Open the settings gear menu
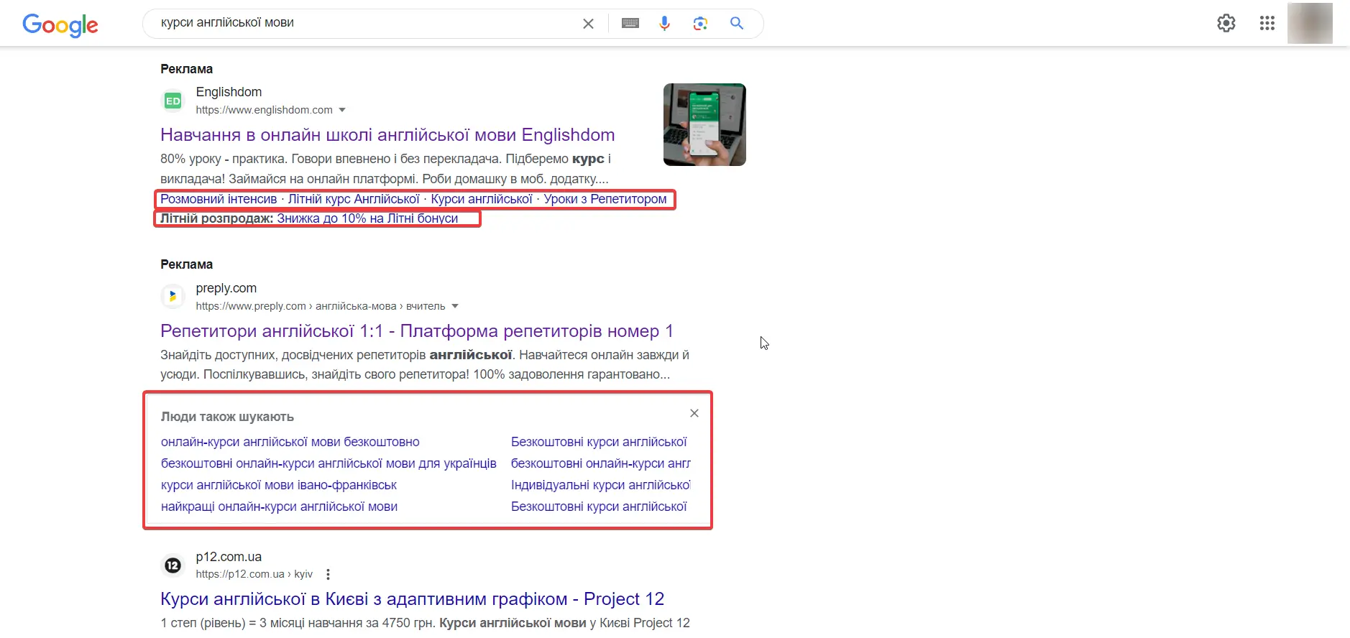Screen dimensions: 1350x638 tap(1226, 23)
